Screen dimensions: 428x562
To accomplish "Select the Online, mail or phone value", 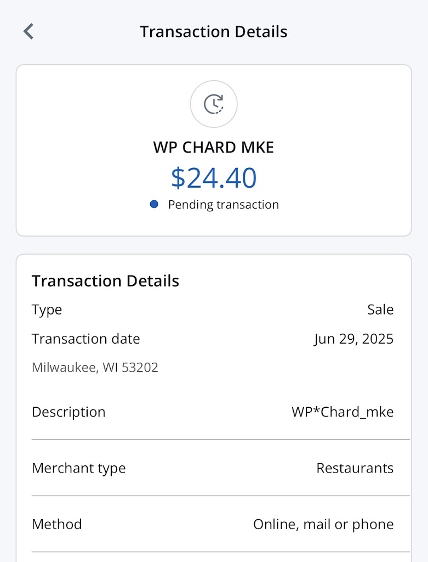I will 323,524.
